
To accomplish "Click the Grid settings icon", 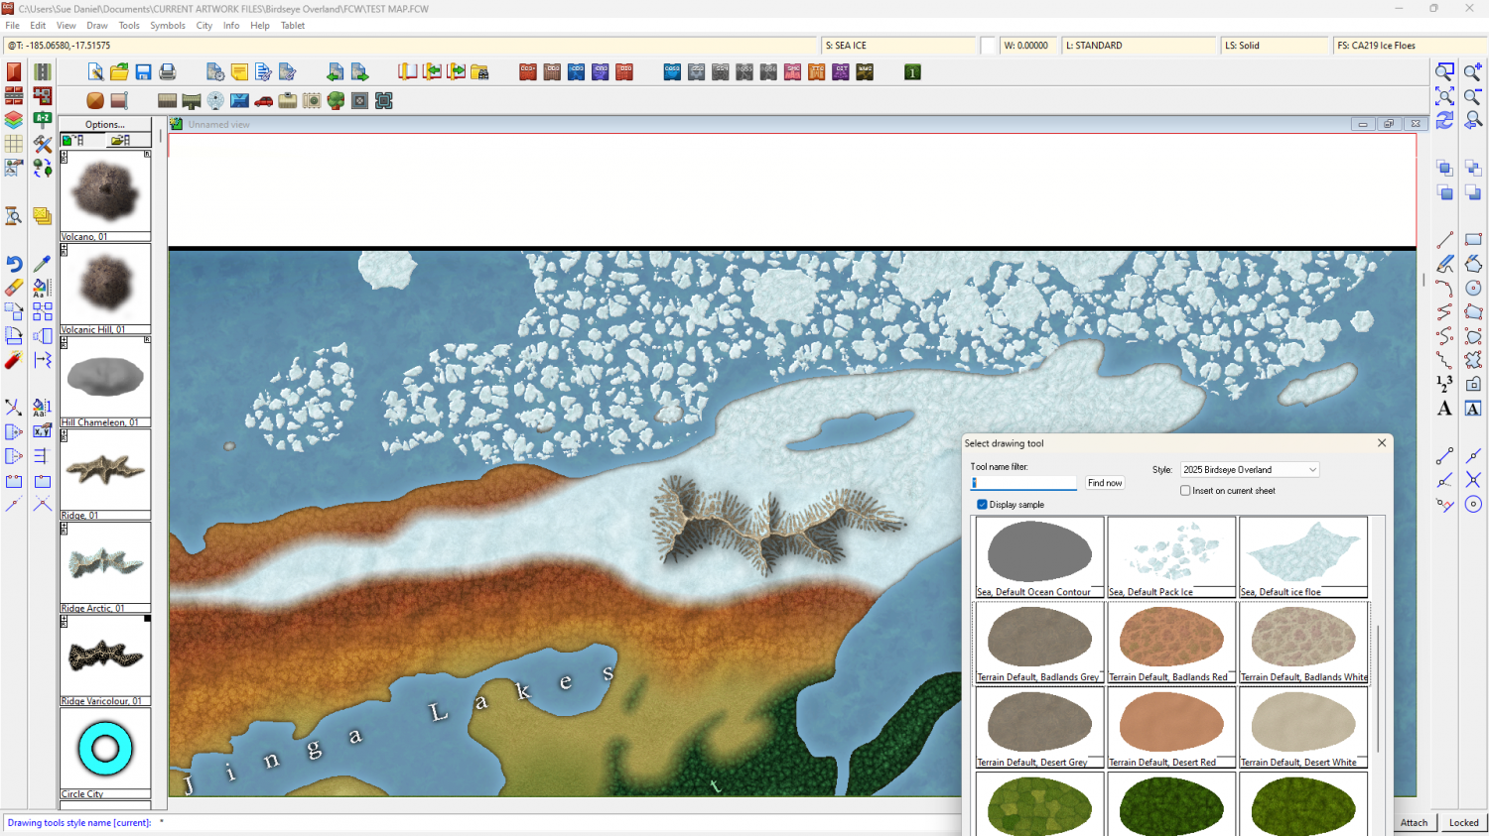I will pyautogui.click(x=14, y=144).
